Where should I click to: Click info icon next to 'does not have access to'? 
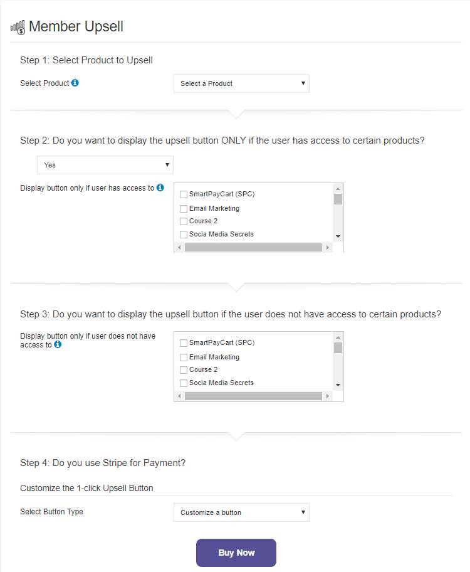tap(58, 344)
